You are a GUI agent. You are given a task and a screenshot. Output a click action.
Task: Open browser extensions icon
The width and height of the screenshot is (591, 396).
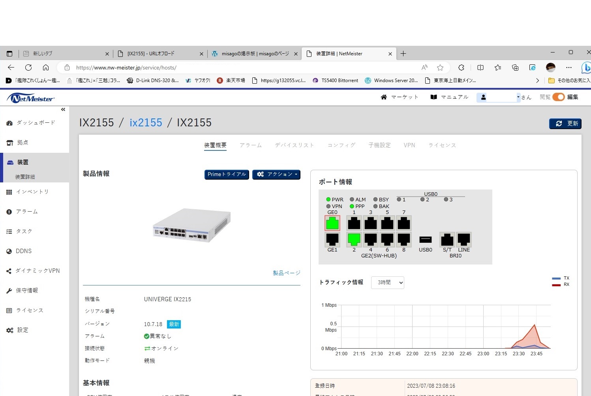(x=461, y=68)
